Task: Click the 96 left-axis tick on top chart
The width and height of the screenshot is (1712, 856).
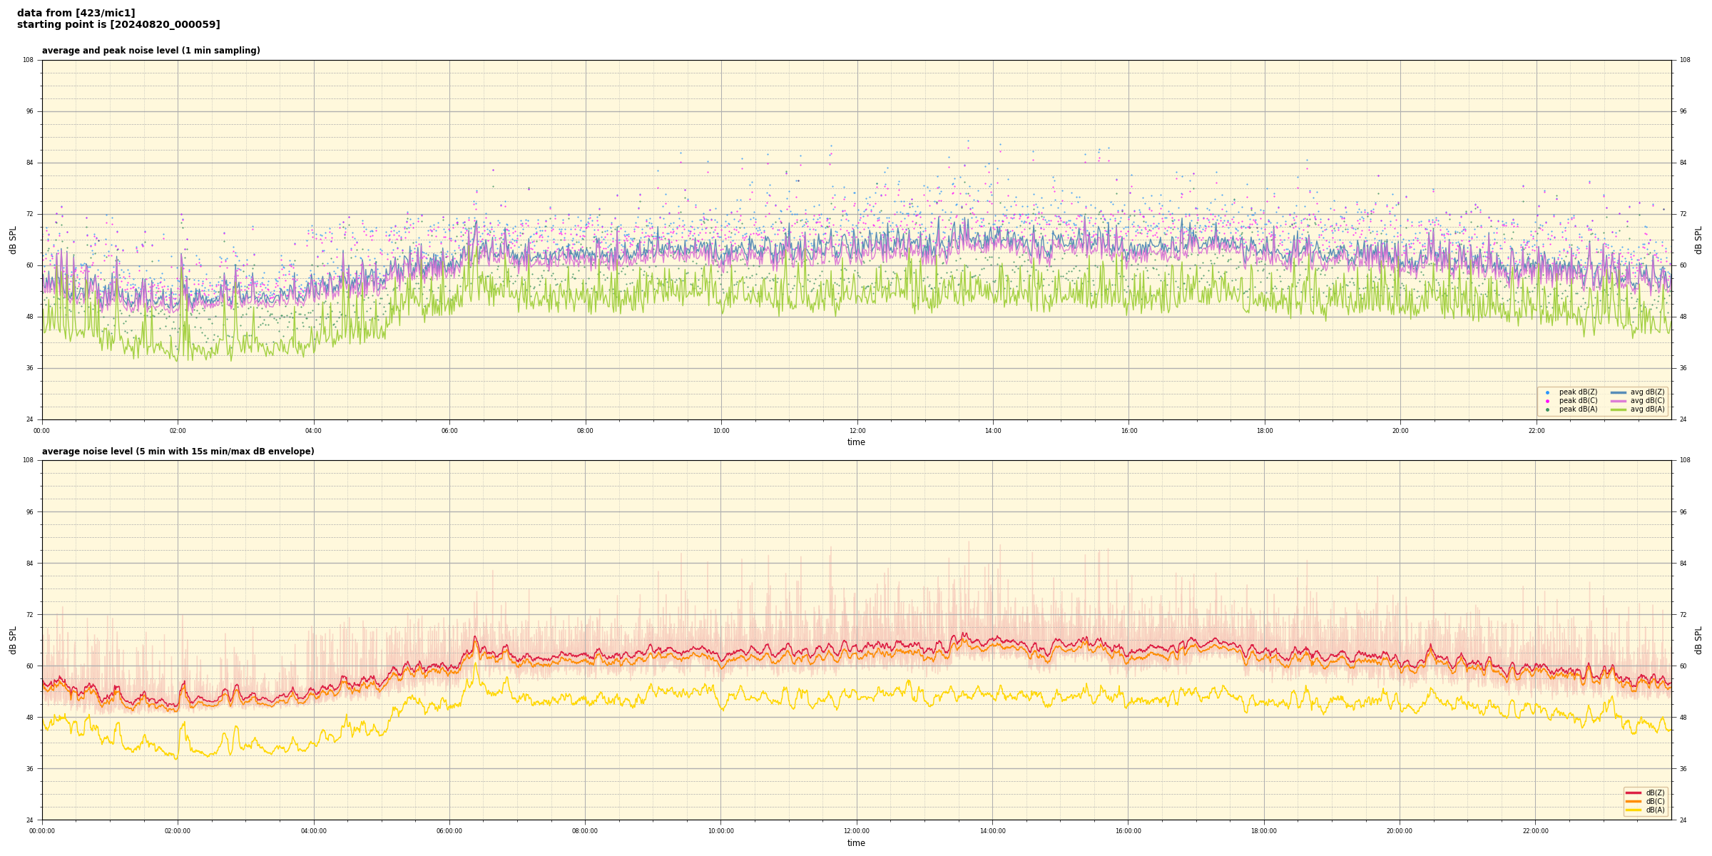Action: pyautogui.click(x=29, y=111)
